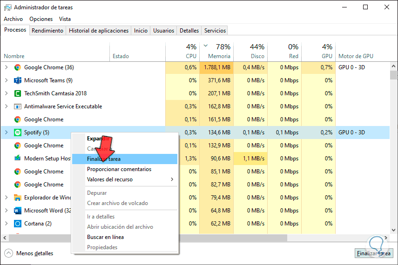Switch to Historial de aplicaciones tab
Screen dimensions: 398x265
coord(99,30)
